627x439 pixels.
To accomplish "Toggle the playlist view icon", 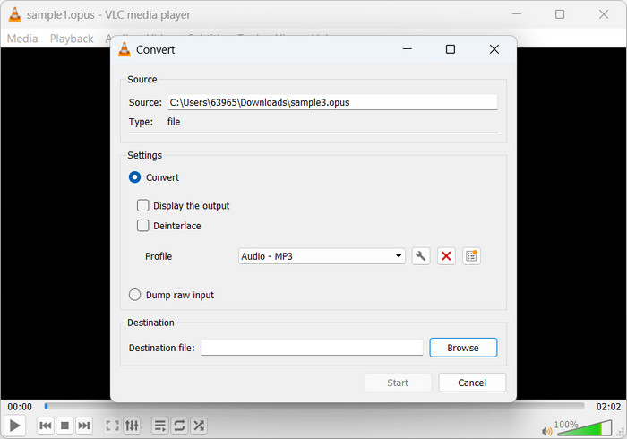I will pyautogui.click(x=160, y=426).
